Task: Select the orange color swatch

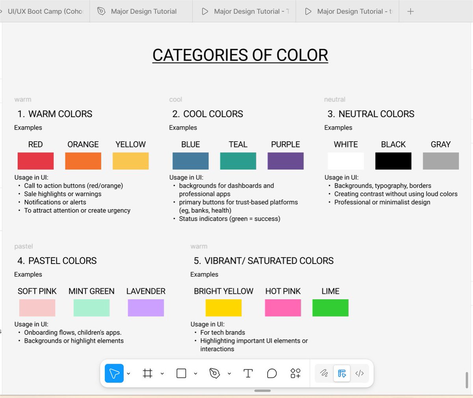Action: pos(83,161)
